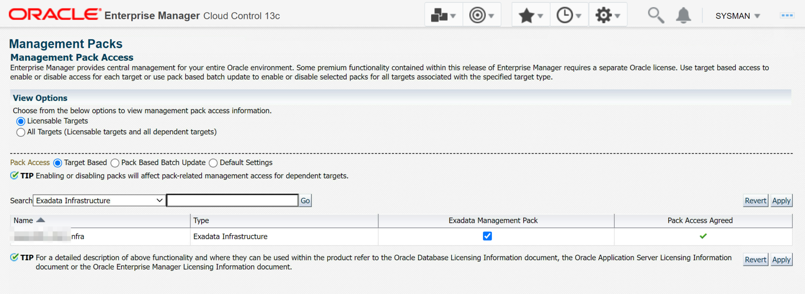Open the Setup gear menu
Viewport: 805px width, 294px height.
[x=607, y=15]
